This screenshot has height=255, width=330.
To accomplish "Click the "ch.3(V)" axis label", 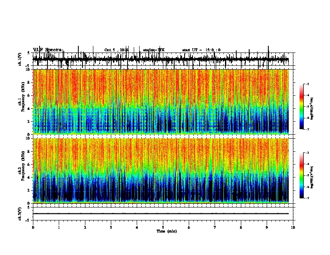I will tap(20, 214).
